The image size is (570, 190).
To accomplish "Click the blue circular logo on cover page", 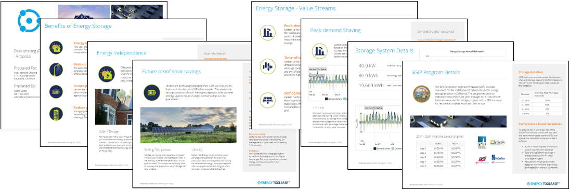I will [29, 22].
